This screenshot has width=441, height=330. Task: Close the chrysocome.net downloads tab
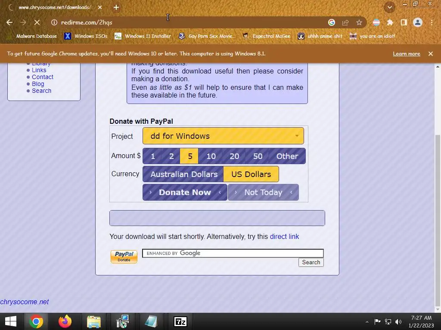(x=100, y=7)
